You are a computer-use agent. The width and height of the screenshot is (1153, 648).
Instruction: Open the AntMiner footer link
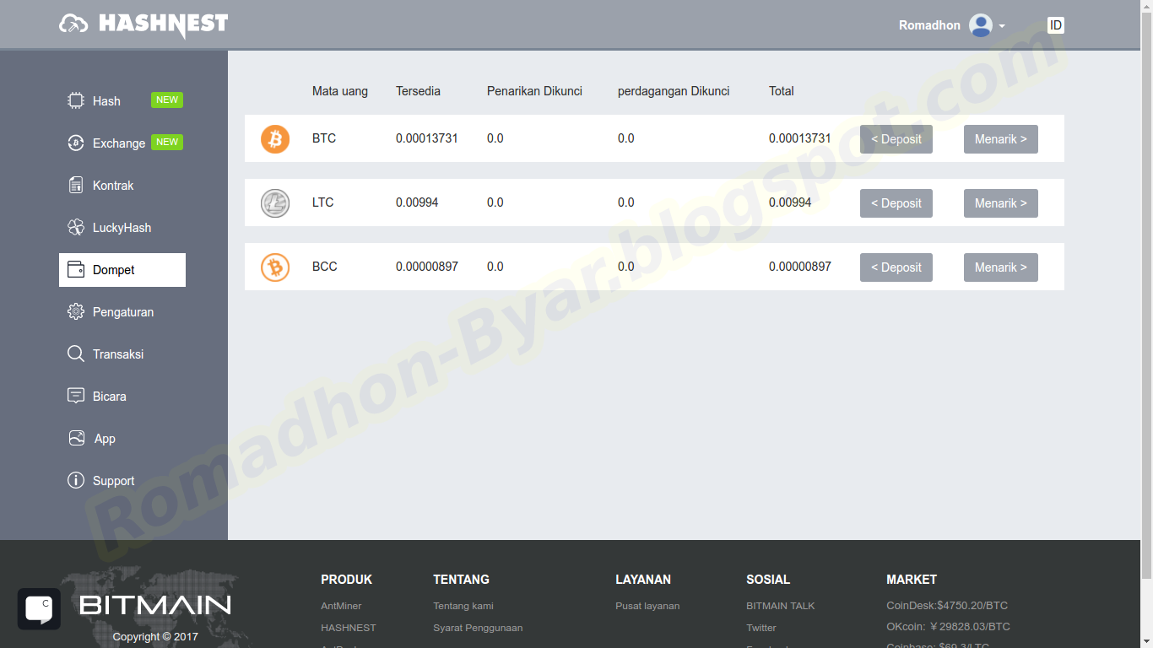pos(341,606)
